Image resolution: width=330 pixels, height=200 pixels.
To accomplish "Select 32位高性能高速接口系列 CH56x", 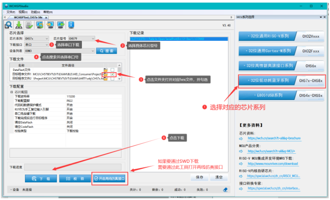I will click(281, 66).
